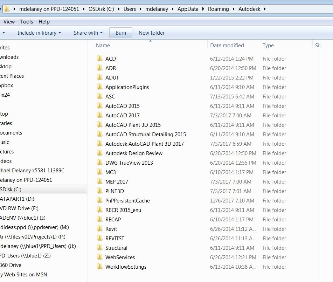Open Downloads in the Favorites sidebar
Screen dimensions: 333x282
9,57
